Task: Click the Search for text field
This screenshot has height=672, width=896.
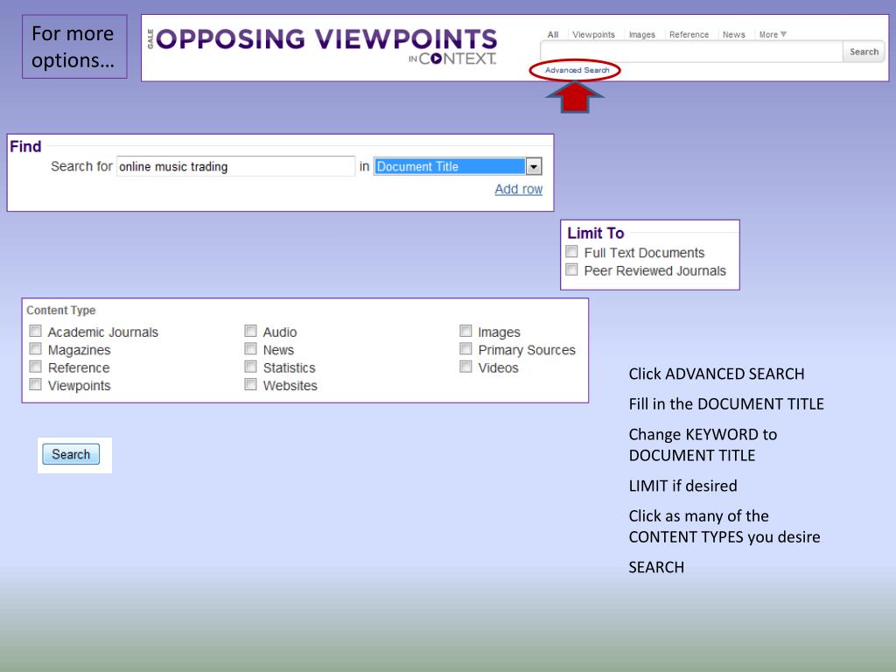Action: coord(235,166)
